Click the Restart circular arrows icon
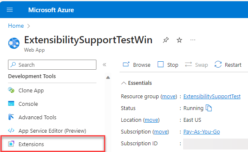 coord(218,64)
